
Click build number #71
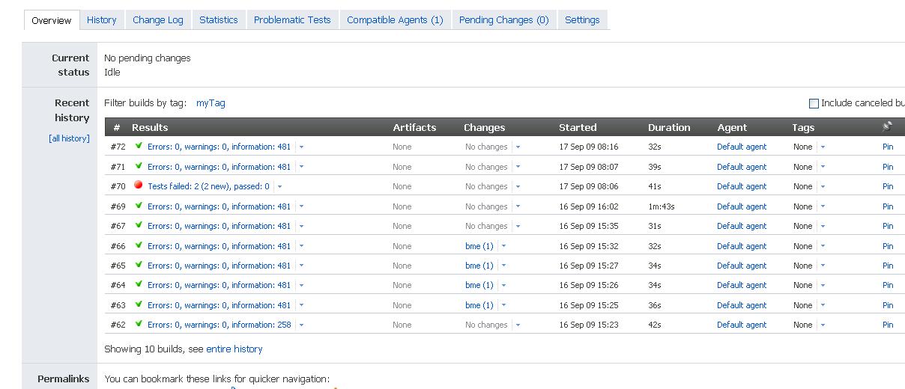coord(118,167)
